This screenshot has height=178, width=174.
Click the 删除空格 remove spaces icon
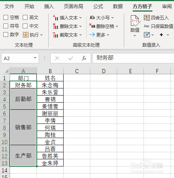click(x=92, y=26)
